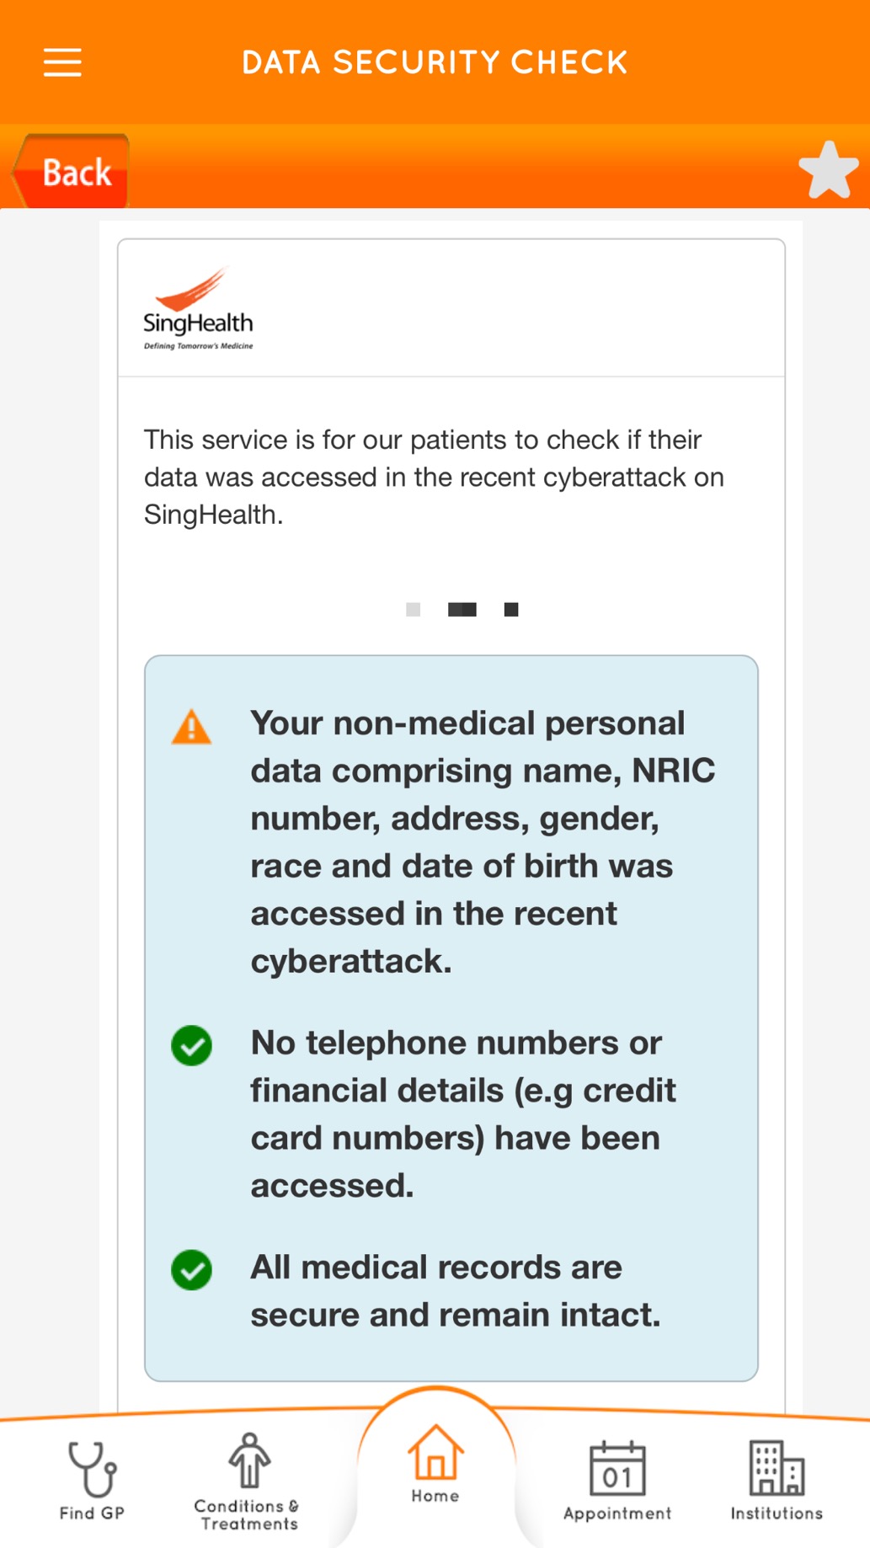Tap the calendar icon showing 01

[617, 1469]
